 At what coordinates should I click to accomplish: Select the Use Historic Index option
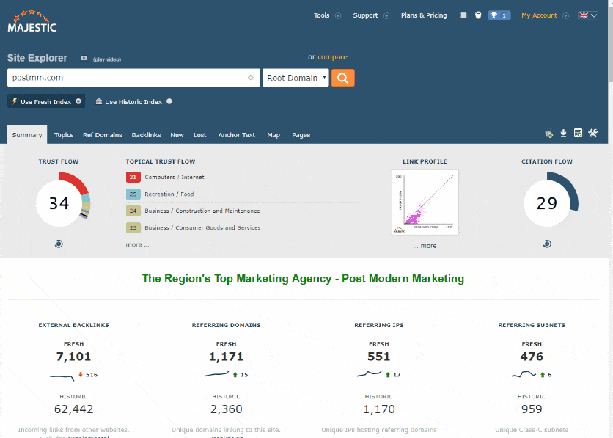tap(133, 102)
